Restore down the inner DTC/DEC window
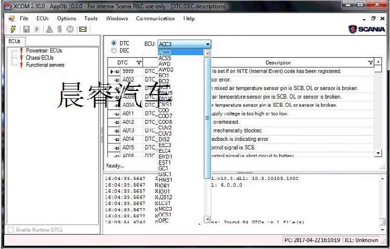Viewport: 390px width, 249px height. point(373,18)
